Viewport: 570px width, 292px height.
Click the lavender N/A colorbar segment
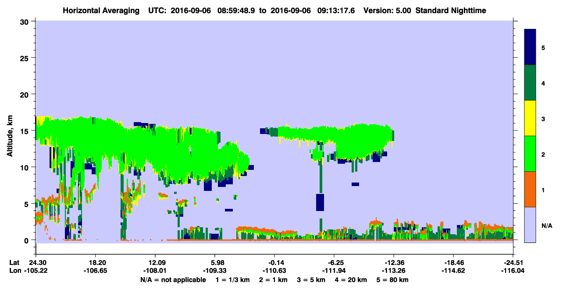pyautogui.click(x=530, y=225)
